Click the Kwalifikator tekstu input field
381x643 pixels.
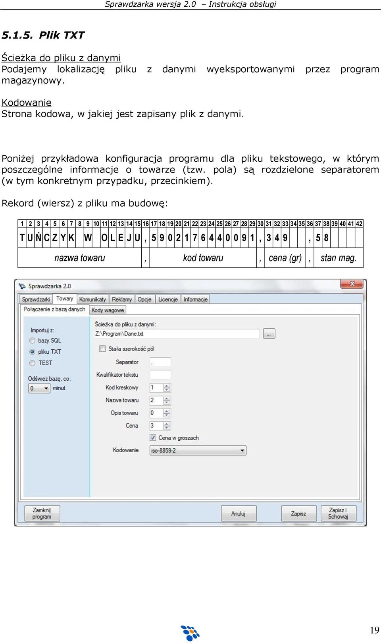click(160, 375)
